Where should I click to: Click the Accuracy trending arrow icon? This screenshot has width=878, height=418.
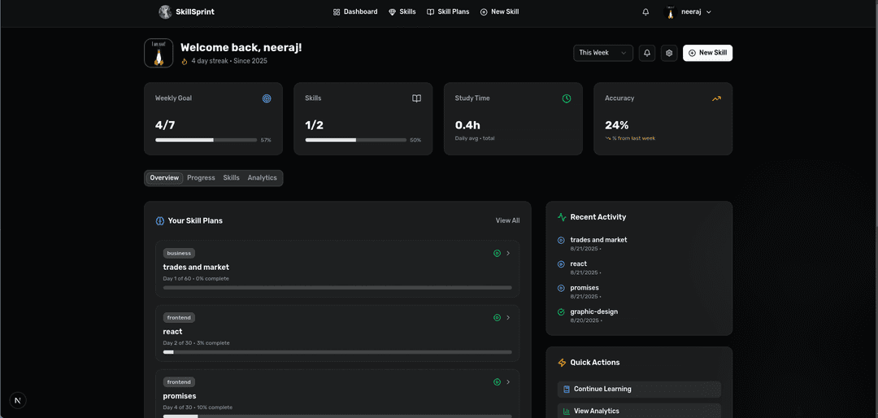point(717,98)
